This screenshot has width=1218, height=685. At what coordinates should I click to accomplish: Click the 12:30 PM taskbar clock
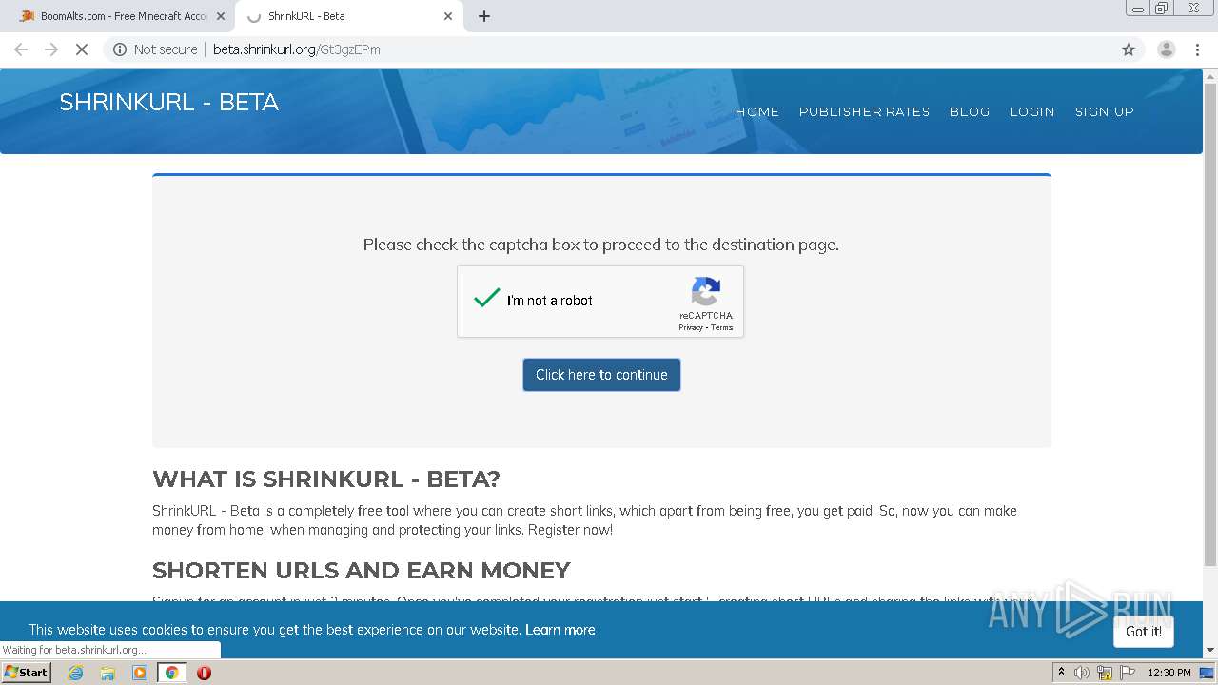coord(1169,673)
